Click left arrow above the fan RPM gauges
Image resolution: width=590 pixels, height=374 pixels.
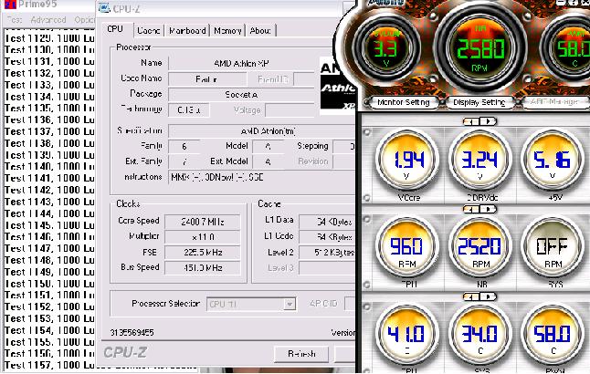(x=472, y=209)
